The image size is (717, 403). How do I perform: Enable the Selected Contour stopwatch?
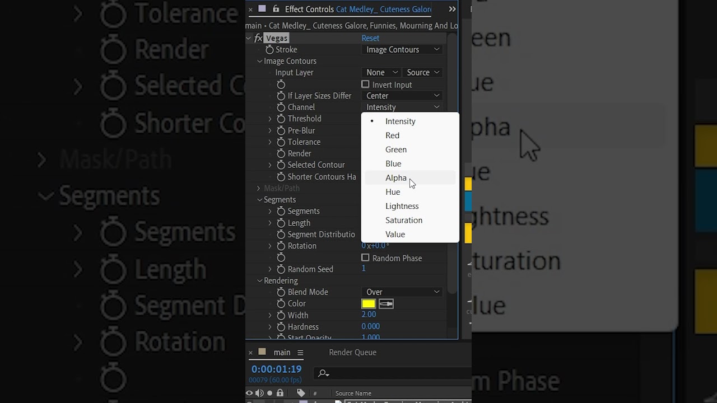(281, 165)
